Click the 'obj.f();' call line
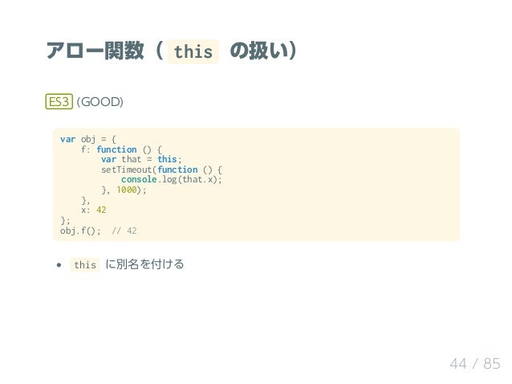The width and height of the screenshot is (512, 384). [80, 231]
